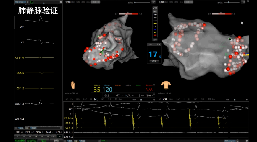This screenshot has height=142, width=257.
Task: Click the right map camera snapshot icon
Action: (x=243, y=2)
